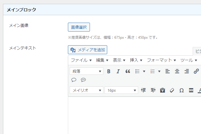Open the フォーマット menu
This screenshot has height=134, width=201.
coord(161,60)
